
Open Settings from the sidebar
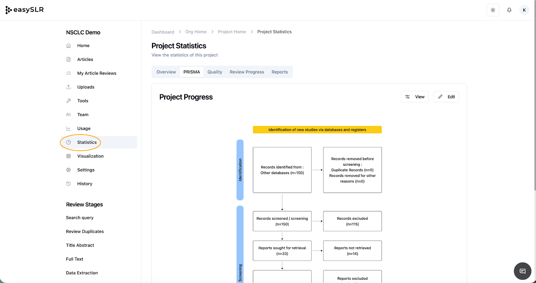pos(86,170)
